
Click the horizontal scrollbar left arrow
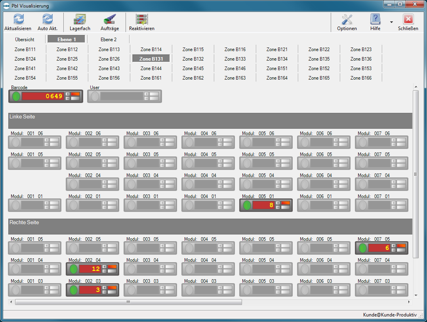tap(11, 302)
